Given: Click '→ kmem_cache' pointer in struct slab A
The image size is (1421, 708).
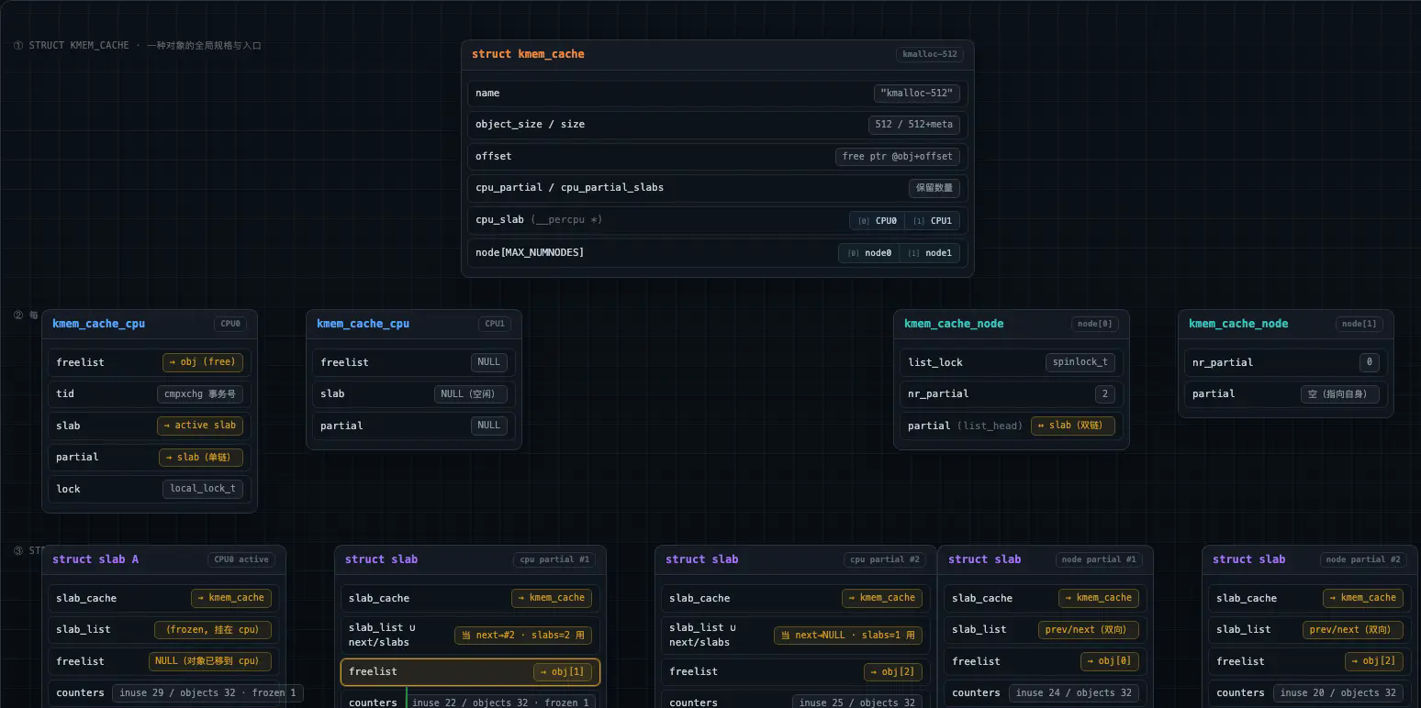Looking at the screenshot, I should click(231, 598).
